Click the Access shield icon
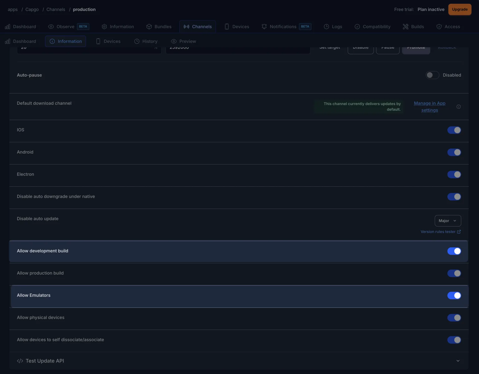 (x=439, y=26)
